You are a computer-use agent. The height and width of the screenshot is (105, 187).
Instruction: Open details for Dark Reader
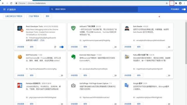click(128, 47)
